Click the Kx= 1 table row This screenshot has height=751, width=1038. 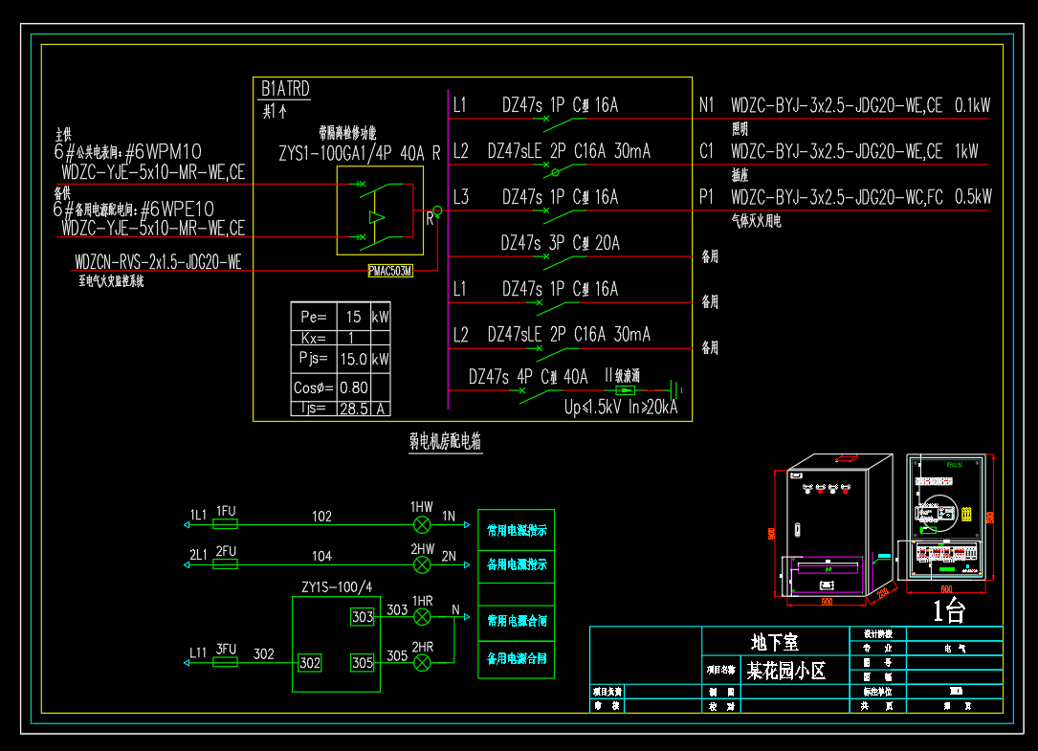[x=341, y=338]
